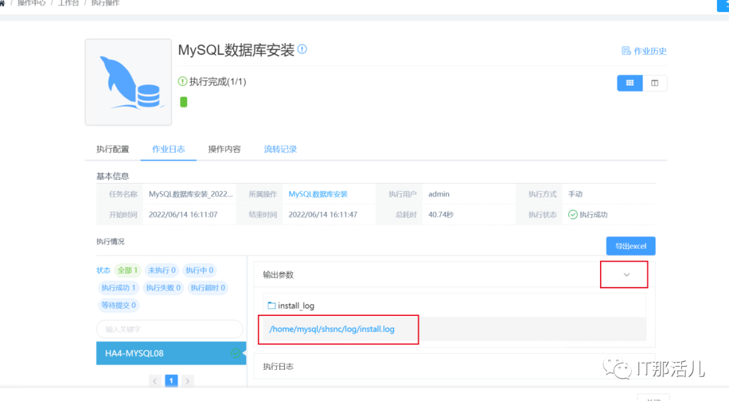Filter by 执行中 0 status tag
The image size is (729, 401).
click(x=199, y=270)
